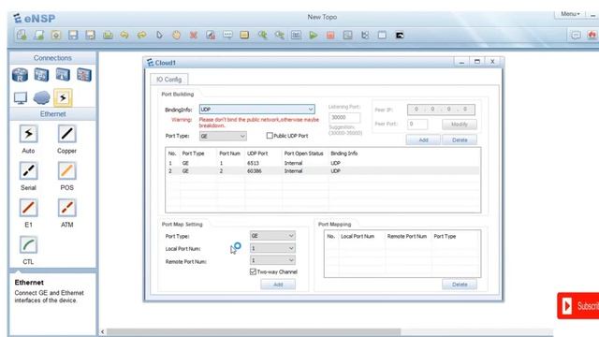Click the Palette rectangle icon
599x337 pixels.
click(x=244, y=36)
